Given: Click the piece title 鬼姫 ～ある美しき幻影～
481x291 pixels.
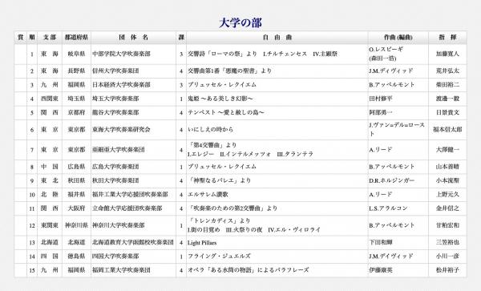Looking at the screenshot, I should (220, 99).
